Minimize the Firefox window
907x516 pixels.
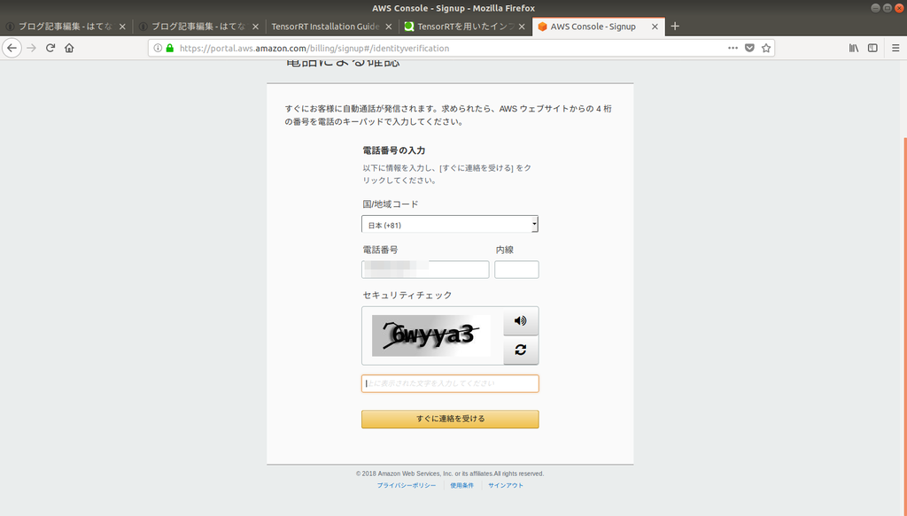(x=875, y=8)
